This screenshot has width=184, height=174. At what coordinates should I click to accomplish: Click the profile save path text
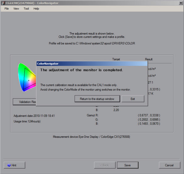pos(92,43)
